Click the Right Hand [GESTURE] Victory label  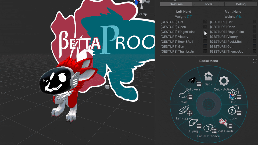224,37
